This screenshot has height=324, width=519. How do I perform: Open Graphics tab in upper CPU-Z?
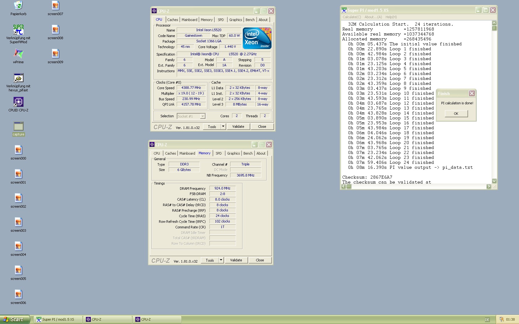236,20
